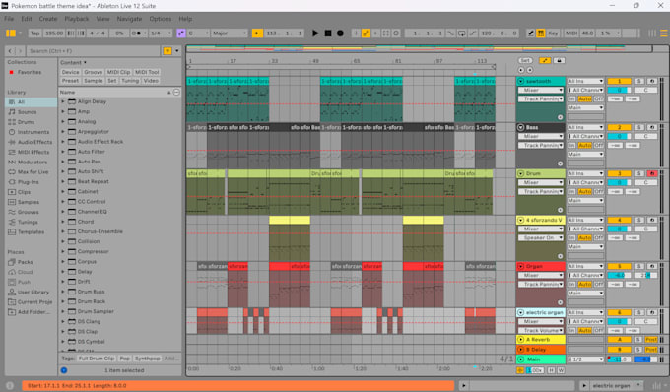The height and width of the screenshot is (392, 670).
Task: Toggle the Lock Envelopes icon
Action: click(x=559, y=61)
